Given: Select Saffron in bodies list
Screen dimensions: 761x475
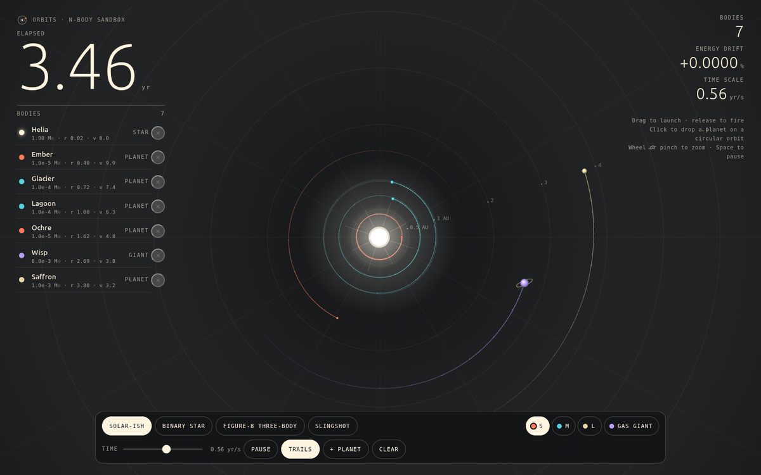Looking at the screenshot, I should point(84,280).
